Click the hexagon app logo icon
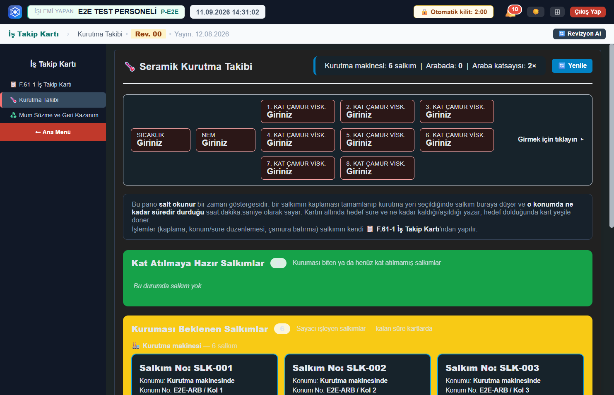This screenshot has width=614, height=395. click(15, 12)
